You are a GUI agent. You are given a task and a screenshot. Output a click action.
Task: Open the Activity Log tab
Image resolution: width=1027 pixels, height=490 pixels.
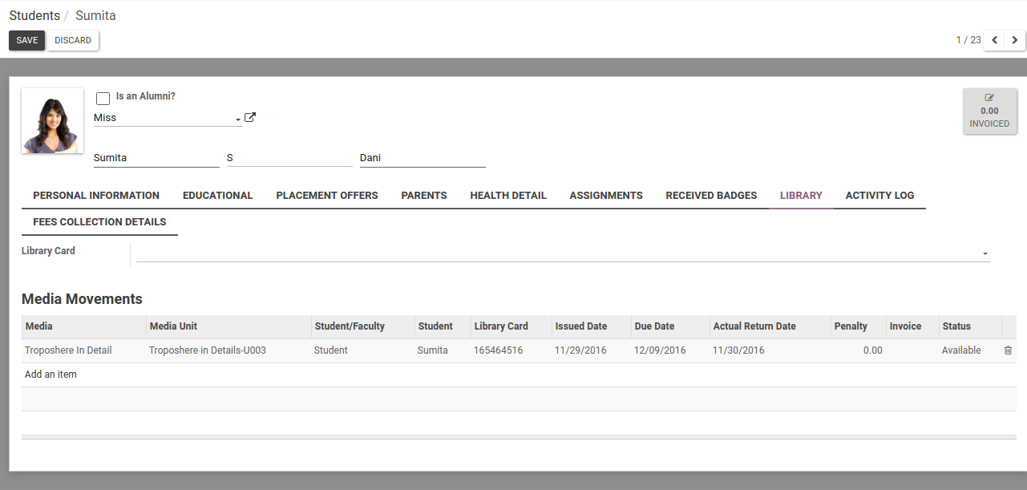(x=879, y=196)
